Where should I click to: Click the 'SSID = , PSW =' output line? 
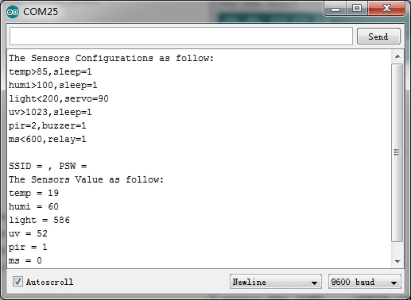coord(48,166)
